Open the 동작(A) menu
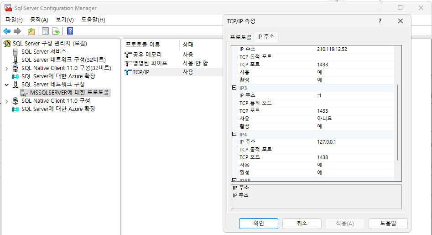Screen dimensions: 432x235 (x=39, y=20)
